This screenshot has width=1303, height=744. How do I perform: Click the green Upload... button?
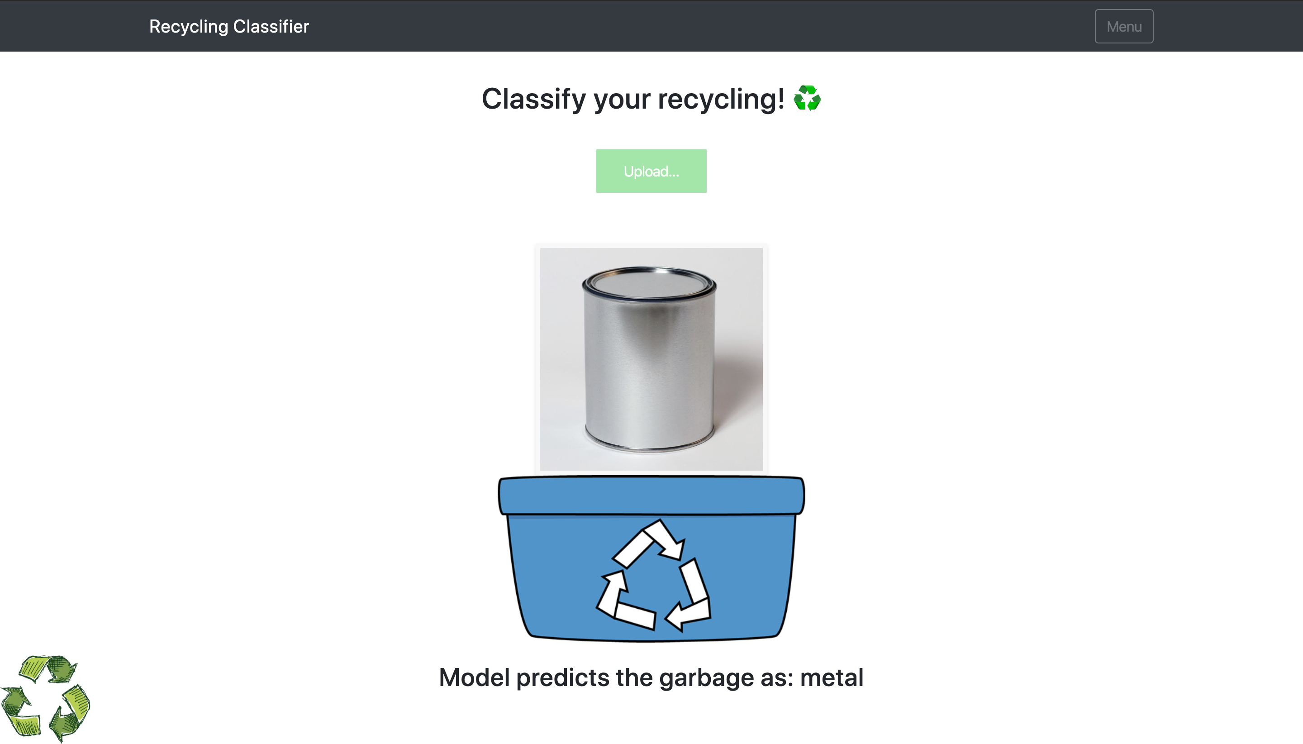point(651,171)
